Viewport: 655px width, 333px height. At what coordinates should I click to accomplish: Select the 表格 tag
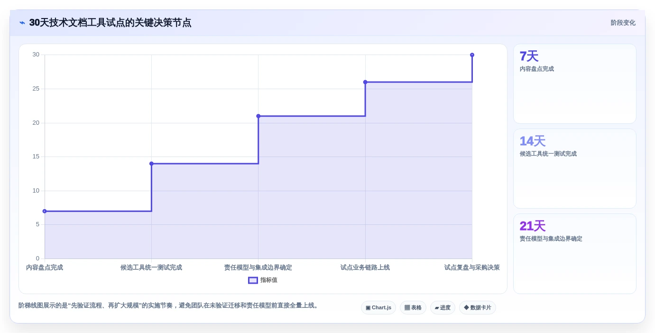point(413,307)
